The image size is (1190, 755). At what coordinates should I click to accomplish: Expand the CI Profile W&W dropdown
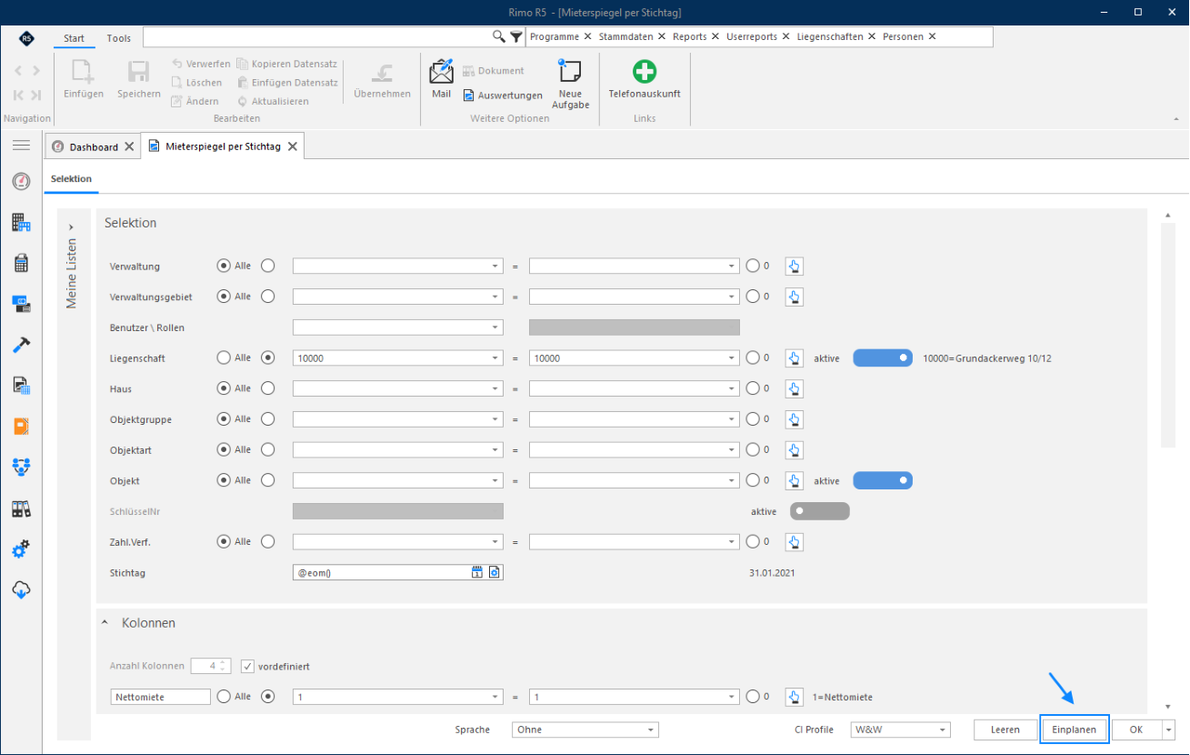[x=900, y=730]
